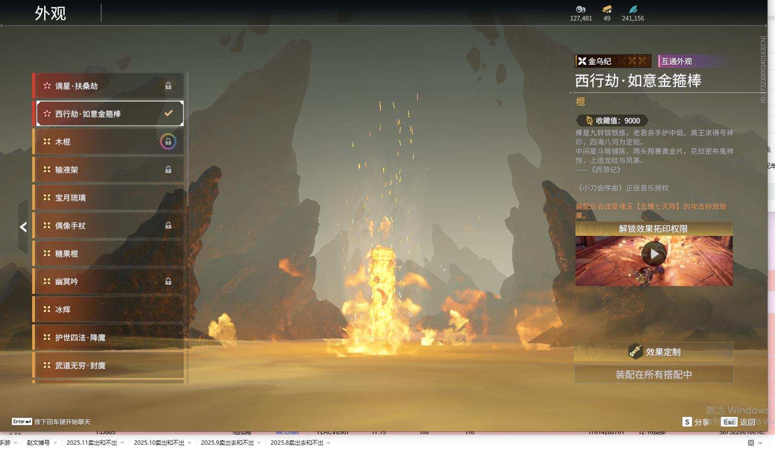Click the Enter key chat icon
Viewport: 775px width, 450px height.
click(x=22, y=422)
